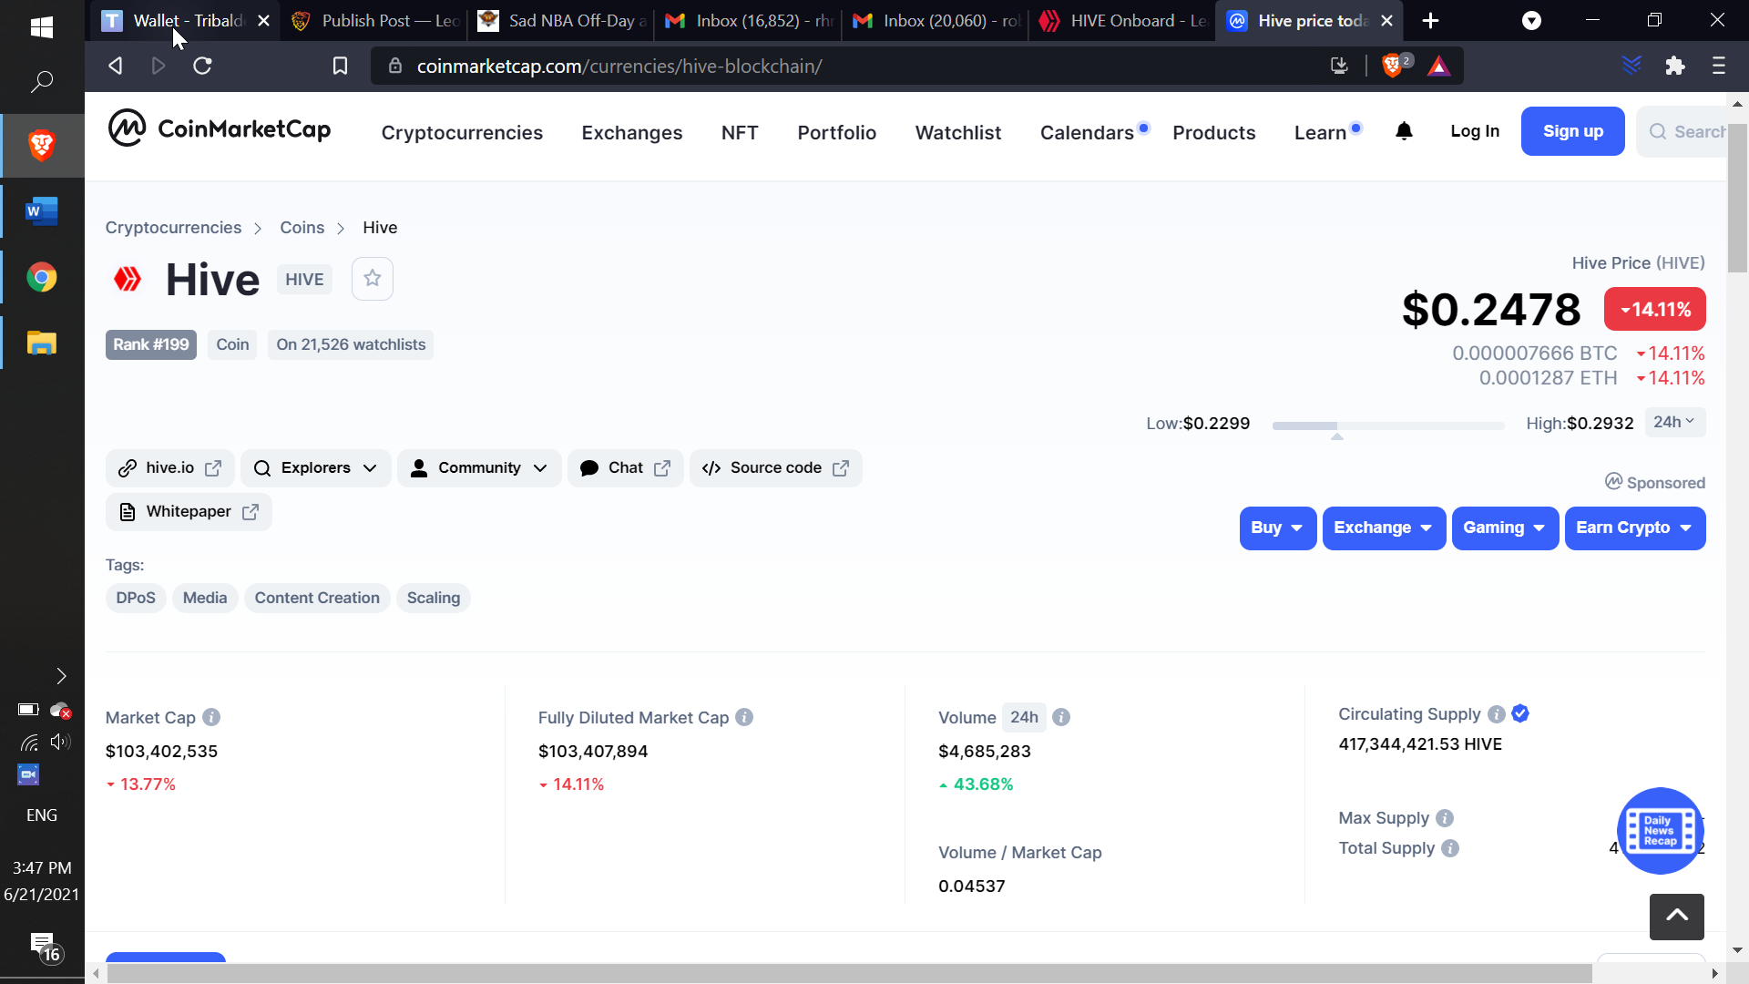Open Whitepaper link
The image size is (1749, 984).
click(x=189, y=512)
